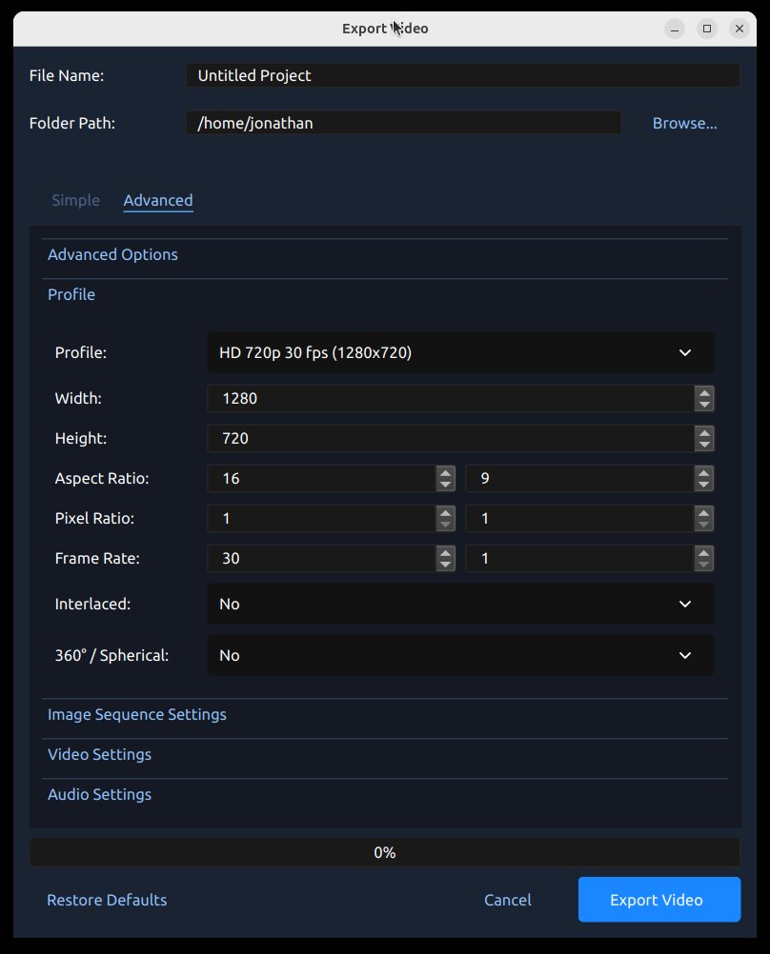Open the Interlaced dropdown

pos(460,604)
